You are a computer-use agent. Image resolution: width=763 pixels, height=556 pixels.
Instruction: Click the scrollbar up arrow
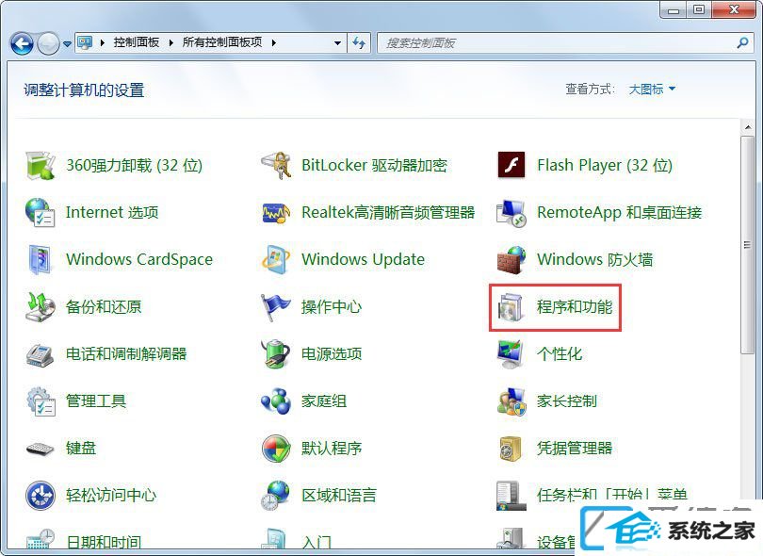click(x=747, y=127)
